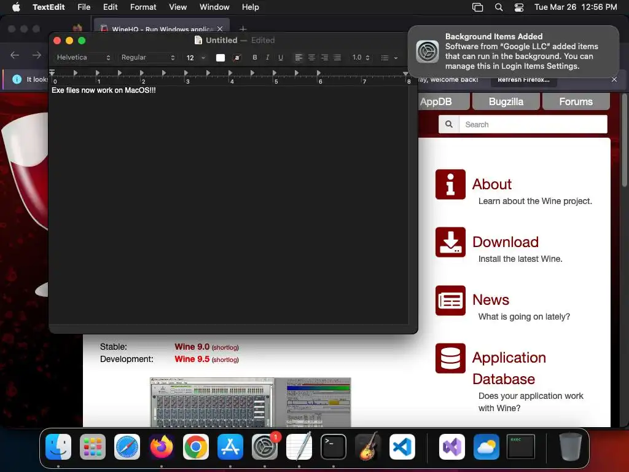Click the Stage Manager menu bar icon

pyautogui.click(x=477, y=7)
